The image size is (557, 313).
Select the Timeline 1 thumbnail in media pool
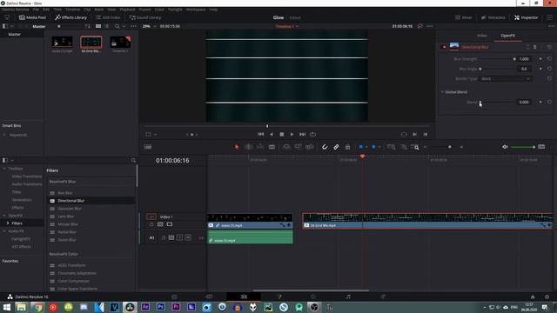click(120, 43)
